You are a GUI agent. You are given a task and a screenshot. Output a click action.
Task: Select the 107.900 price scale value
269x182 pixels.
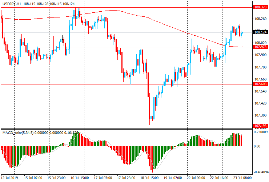coord(260,55)
